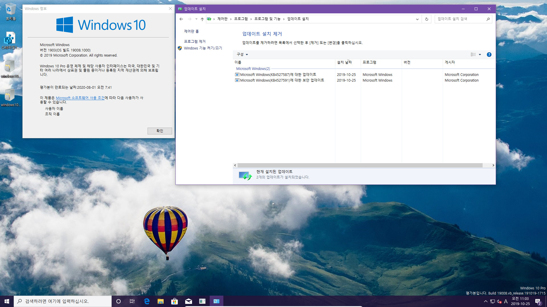The width and height of the screenshot is (547, 307).
Task: Open Mail app from the taskbar
Action: coord(188,301)
